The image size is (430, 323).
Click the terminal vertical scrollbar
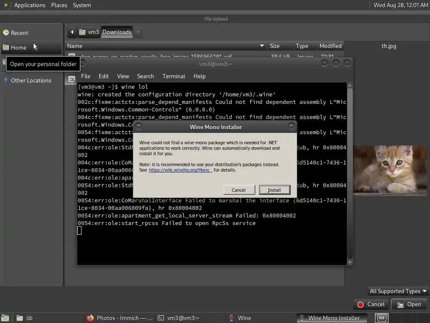pyautogui.click(x=350, y=174)
